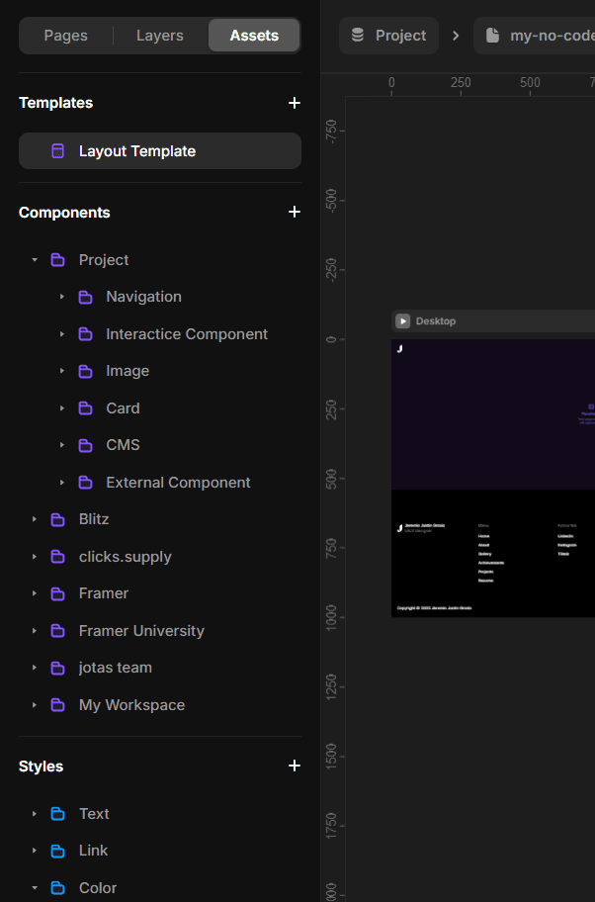Expand the My Workspace folder

tap(35, 705)
